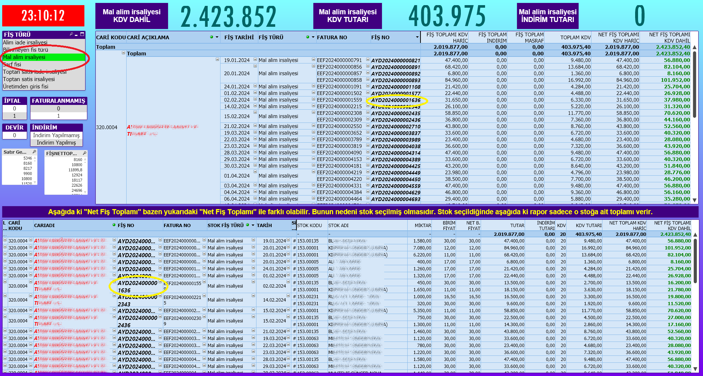Click the top table's vertical scrollbar thumb
The height and width of the screenshot is (376, 703).
click(x=694, y=84)
